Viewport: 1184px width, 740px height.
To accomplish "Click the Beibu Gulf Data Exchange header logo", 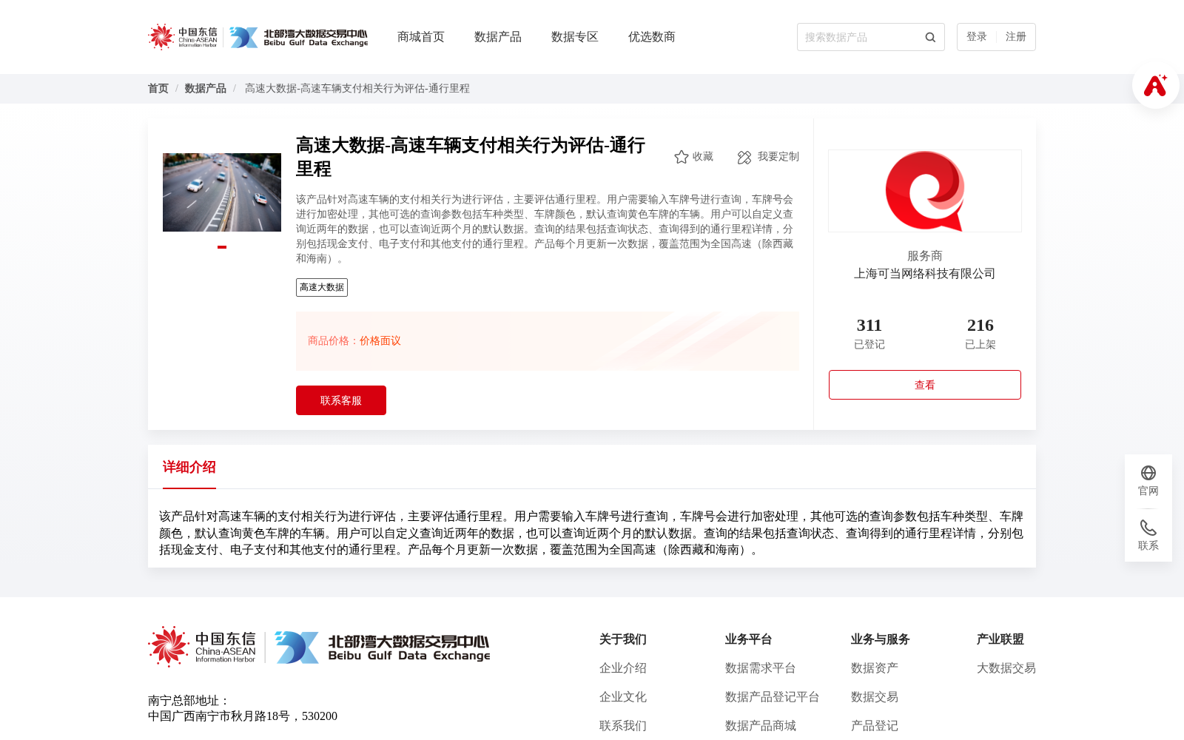I will click(298, 37).
